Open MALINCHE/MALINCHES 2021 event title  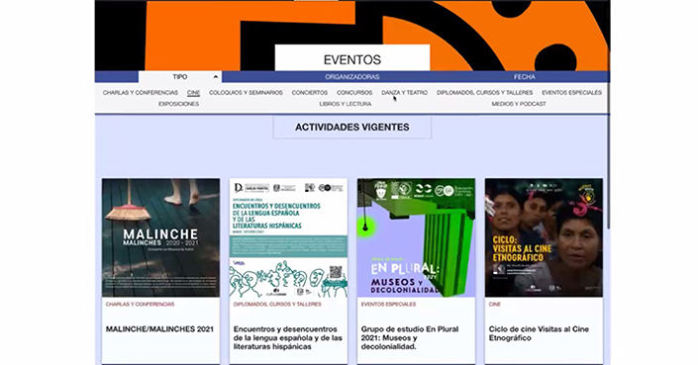pyautogui.click(x=159, y=329)
